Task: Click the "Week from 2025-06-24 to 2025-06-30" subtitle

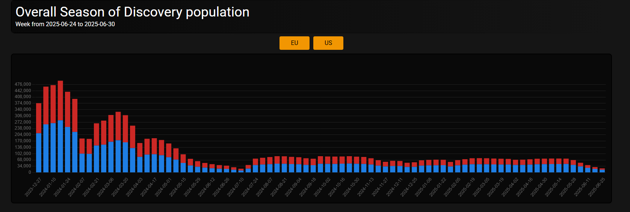Action: (x=65, y=24)
